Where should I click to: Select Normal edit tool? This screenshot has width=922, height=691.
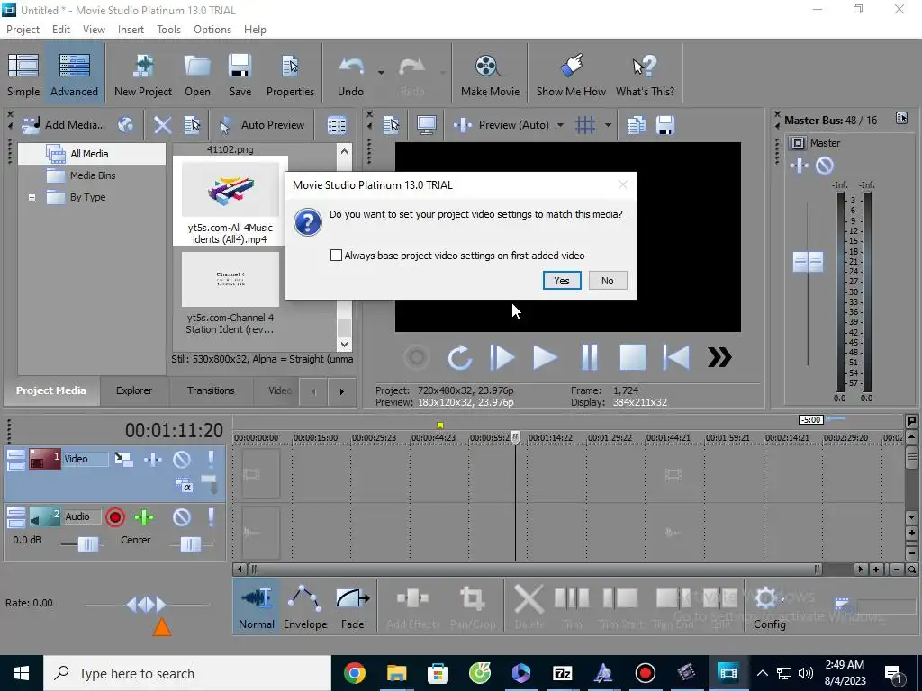tap(257, 607)
